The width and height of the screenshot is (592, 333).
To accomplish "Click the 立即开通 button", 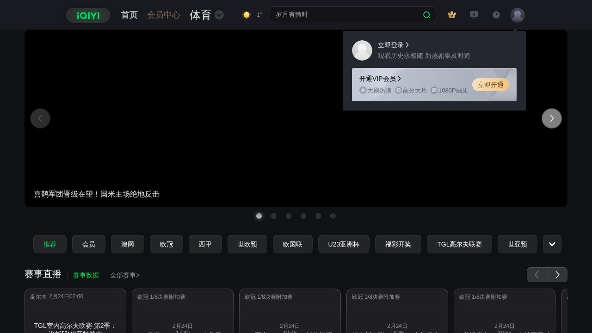I will pos(490,85).
